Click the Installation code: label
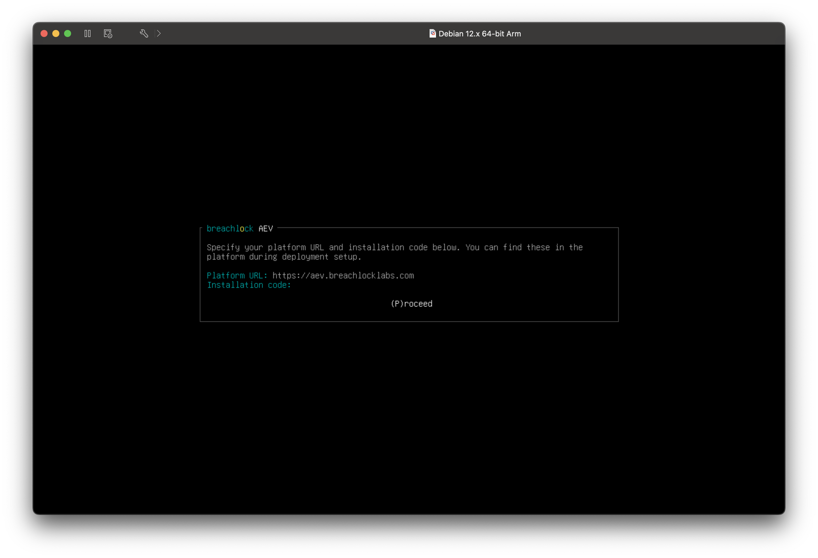 click(x=249, y=285)
